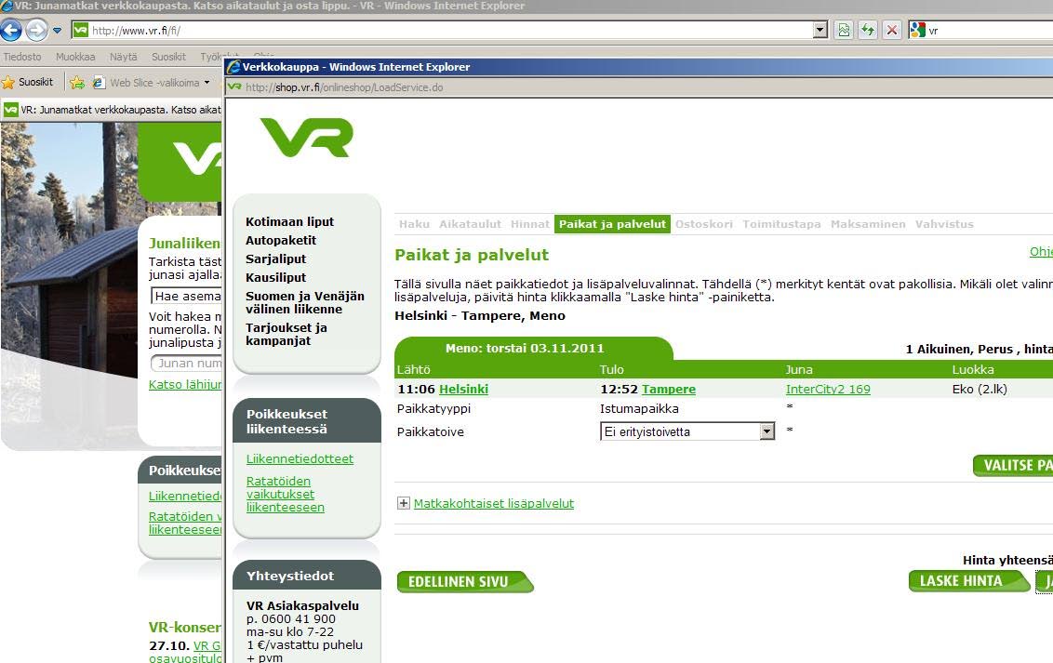Viewport: 1053px width, 663px height.
Task: Click Katso lähijunat link in main window
Action: [185, 385]
